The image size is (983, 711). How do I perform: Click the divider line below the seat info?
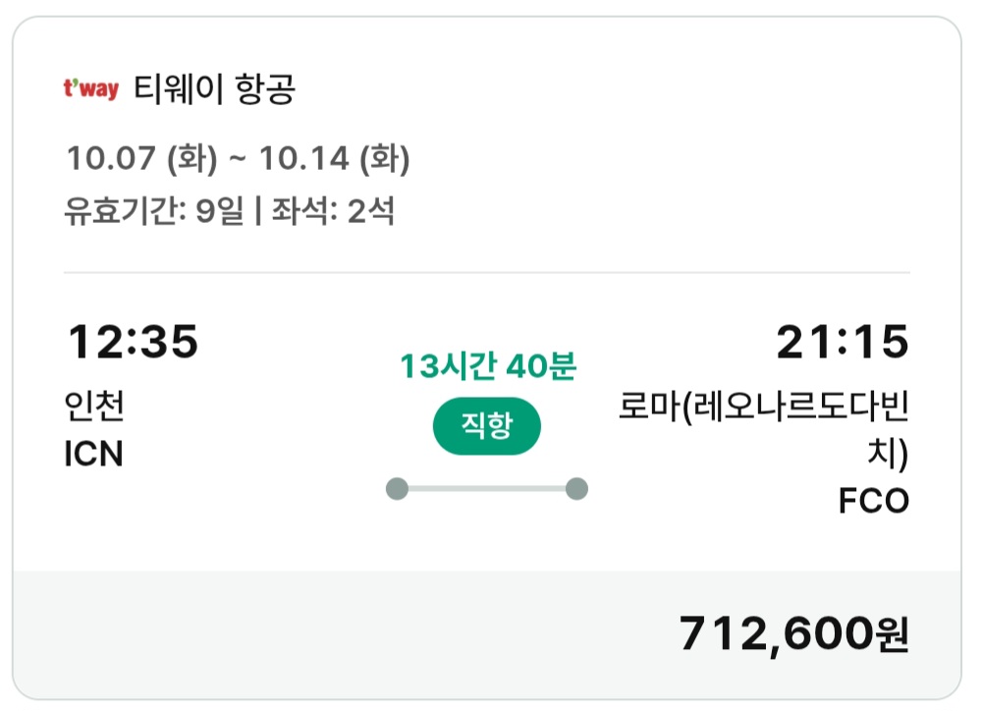pos(487,272)
